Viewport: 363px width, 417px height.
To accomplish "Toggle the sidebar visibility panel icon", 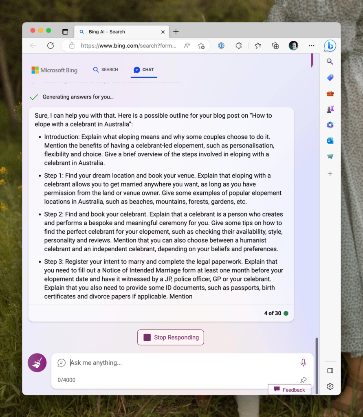I will click(x=330, y=371).
